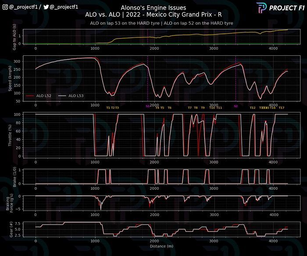Click the Instagram logo icon
This screenshot has height=256, width=307.
(x=5, y=7)
